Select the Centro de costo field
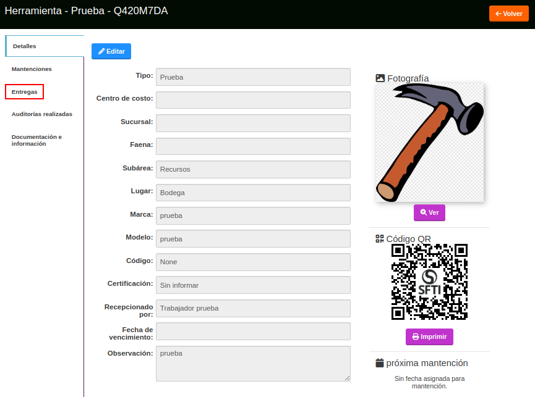The width and height of the screenshot is (535, 397). click(x=253, y=100)
